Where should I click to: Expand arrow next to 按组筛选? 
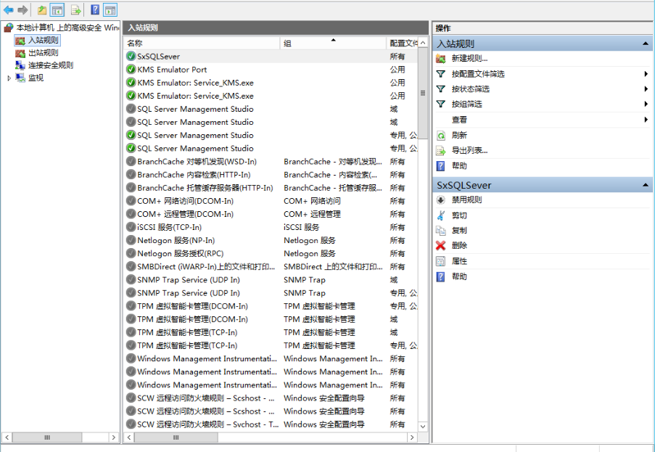[646, 104]
